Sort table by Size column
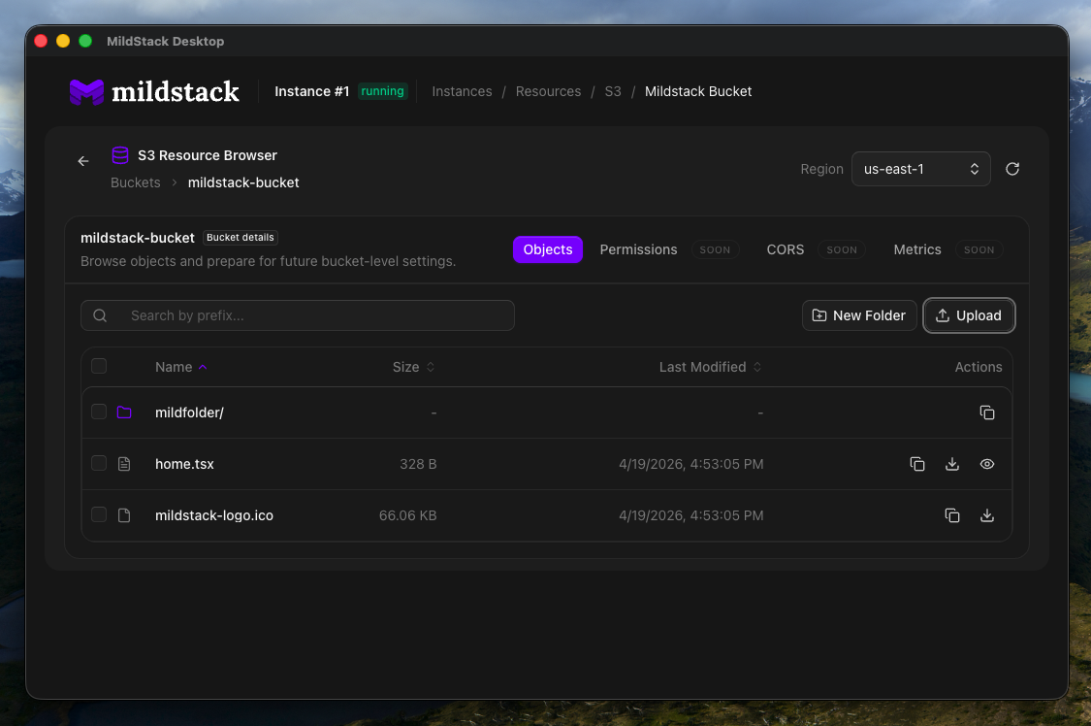The image size is (1091, 726). (x=413, y=367)
